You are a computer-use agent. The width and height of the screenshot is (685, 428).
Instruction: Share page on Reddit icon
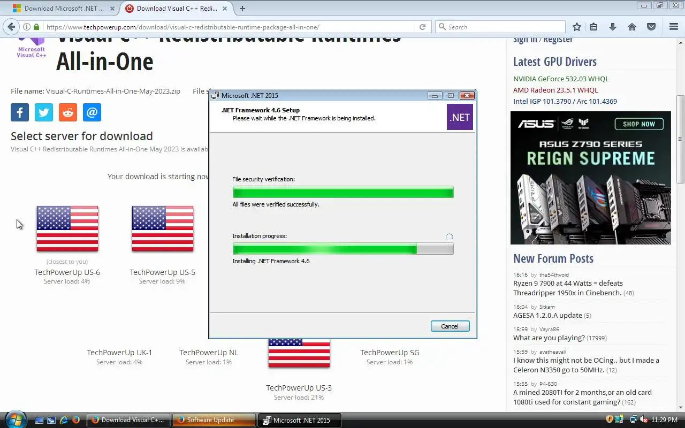coord(68,112)
